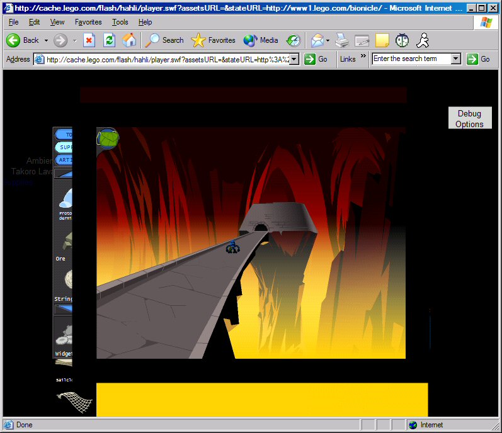Expand the search term dropdown
The image size is (502, 433).
[x=456, y=59]
